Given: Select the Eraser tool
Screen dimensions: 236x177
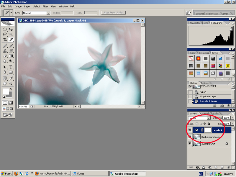Looking at the screenshot, I should pyautogui.click(x=5, y=56).
